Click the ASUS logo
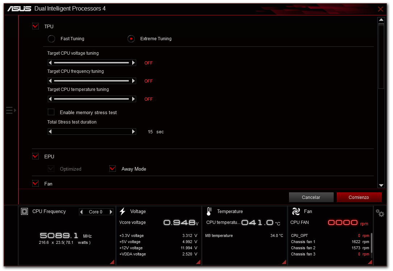Screen dimensions: 393x271 coord(19,9)
